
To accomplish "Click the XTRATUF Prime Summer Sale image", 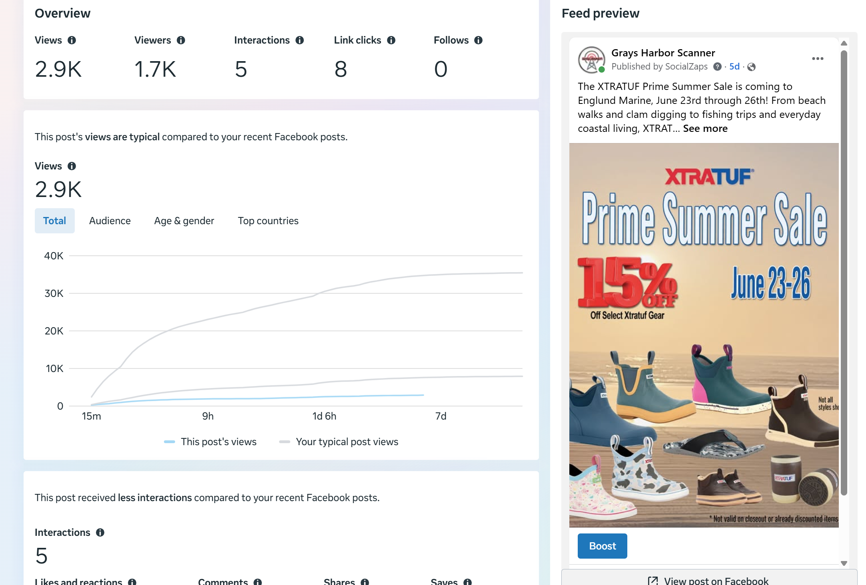I will point(704,335).
